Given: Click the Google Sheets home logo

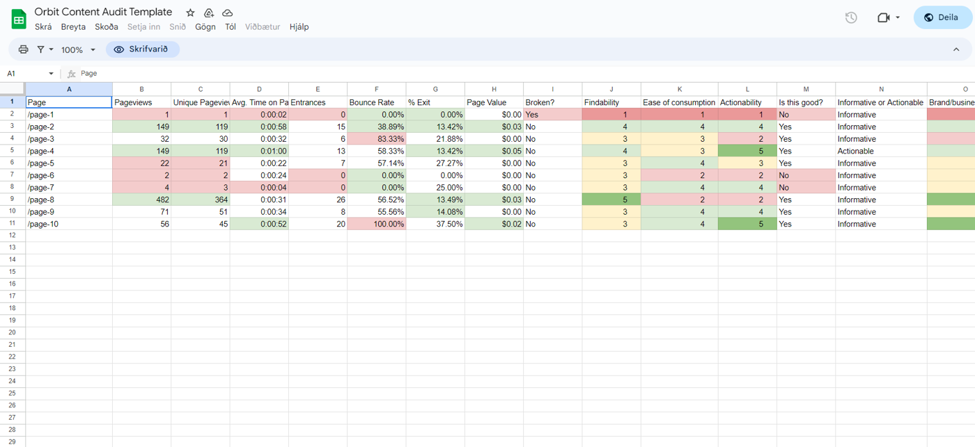Looking at the screenshot, I should [x=19, y=19].
